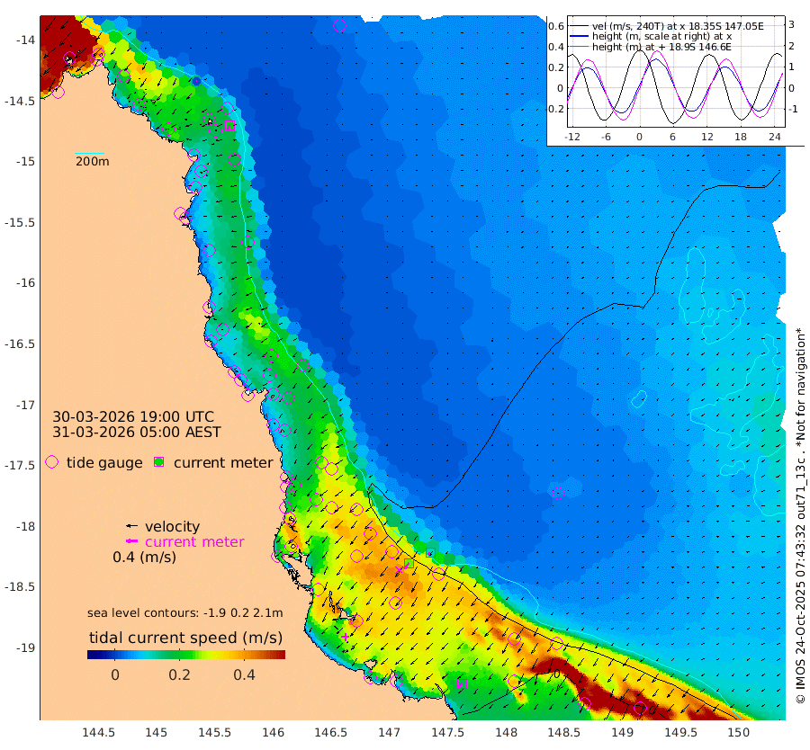Click the '0.6' velocity tick in inset chart

tap(556, 26)
